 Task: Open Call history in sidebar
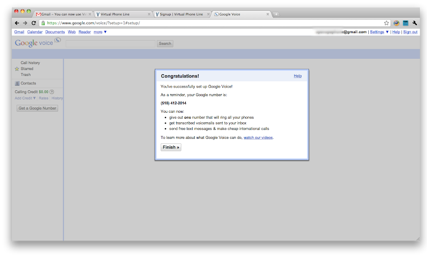[30, 63]
